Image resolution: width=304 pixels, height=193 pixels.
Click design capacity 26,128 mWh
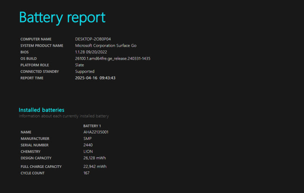[95, 158]
